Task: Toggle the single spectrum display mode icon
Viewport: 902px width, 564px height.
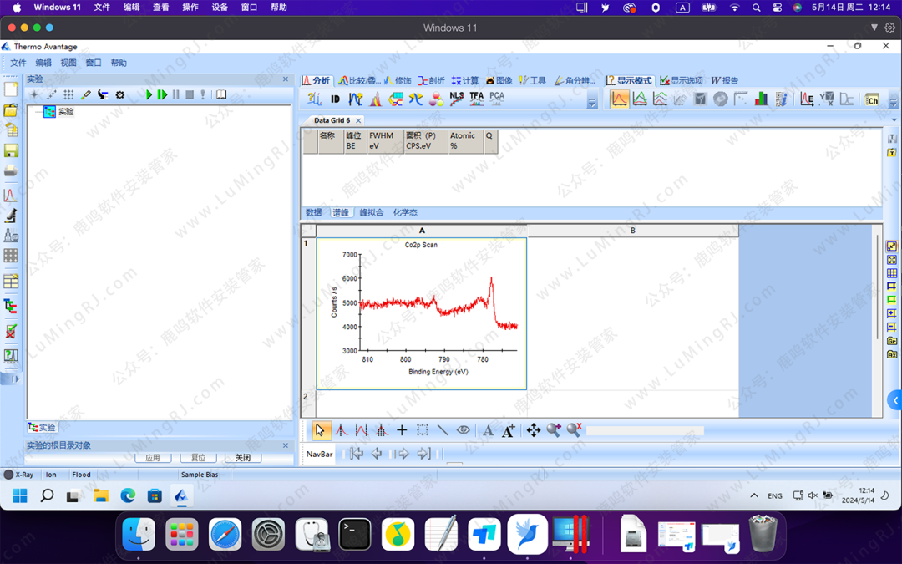Action: point(620,99)
